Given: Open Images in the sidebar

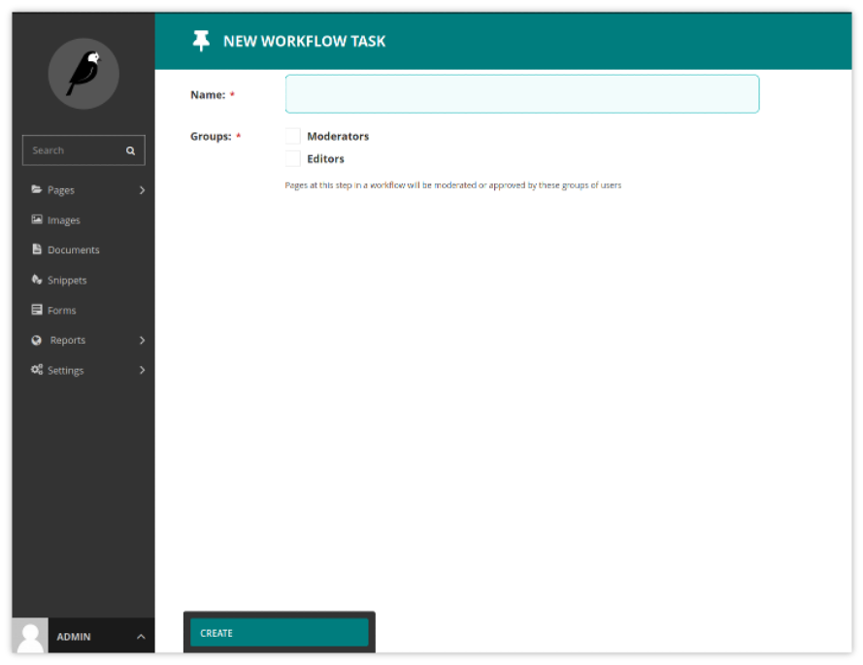Looking at the screenshot, I should coord(83,219).
